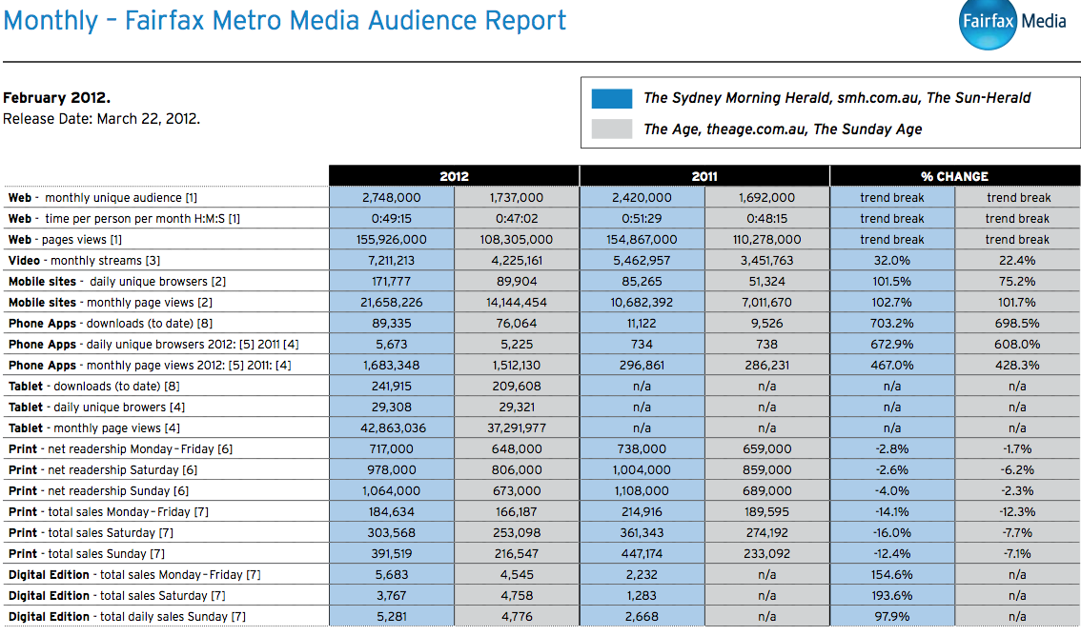Click the value '4,776'
This screenshot has width=1081, height=636.
coord(517,617)
